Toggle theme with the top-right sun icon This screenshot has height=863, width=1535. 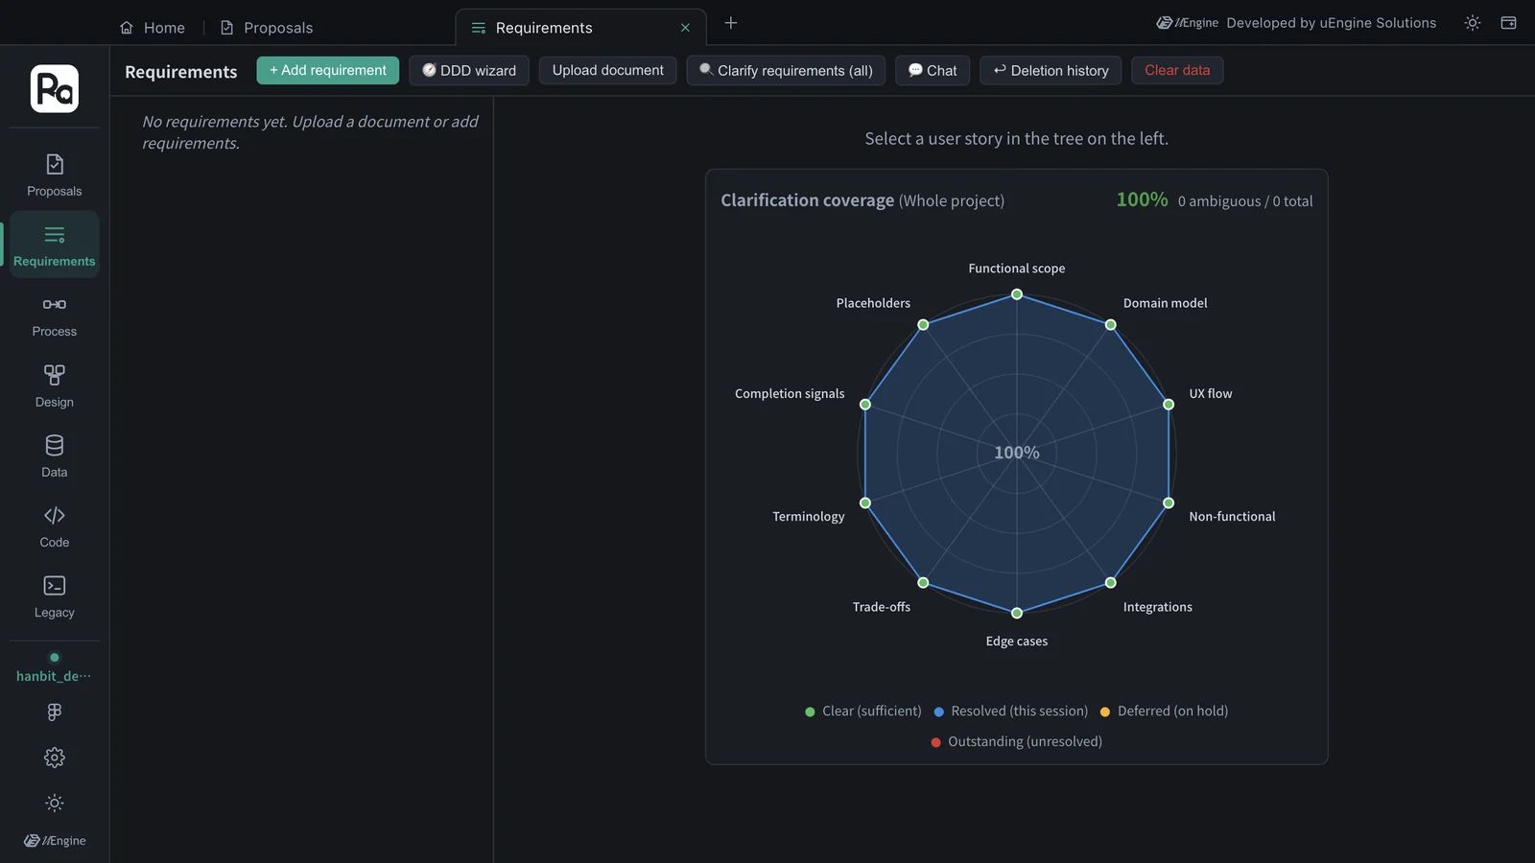point(1473,23)
